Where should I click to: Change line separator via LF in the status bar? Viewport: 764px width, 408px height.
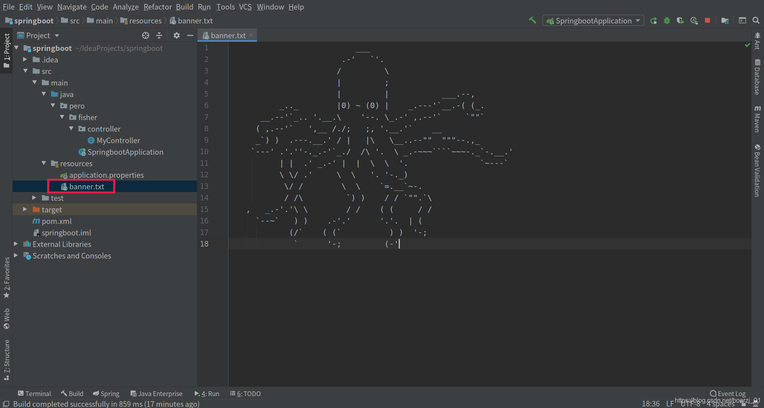670,404
